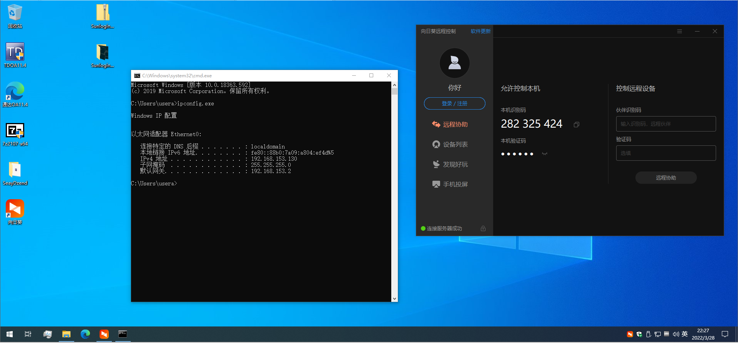Select the SeayDzend folder icon
The height and width of the screenshot is (343, 738).
[x=15, y=173]
